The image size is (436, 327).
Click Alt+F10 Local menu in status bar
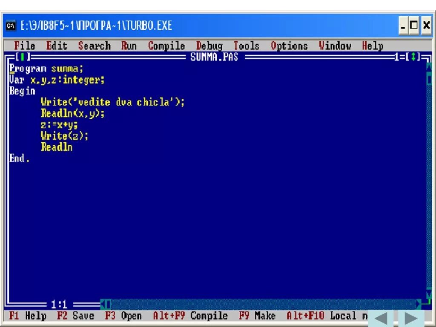pyautogui.click(x=327, y=316)
